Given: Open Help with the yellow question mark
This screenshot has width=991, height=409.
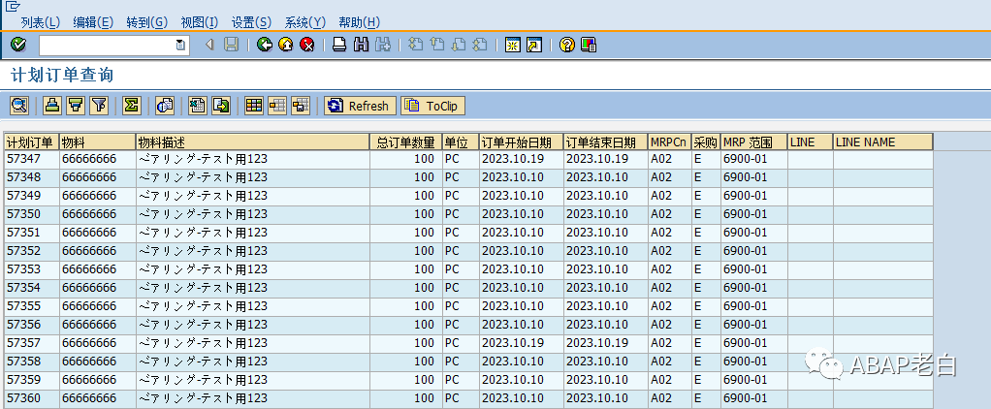Looking at the screenshot, I should click(x=567, y=45).
